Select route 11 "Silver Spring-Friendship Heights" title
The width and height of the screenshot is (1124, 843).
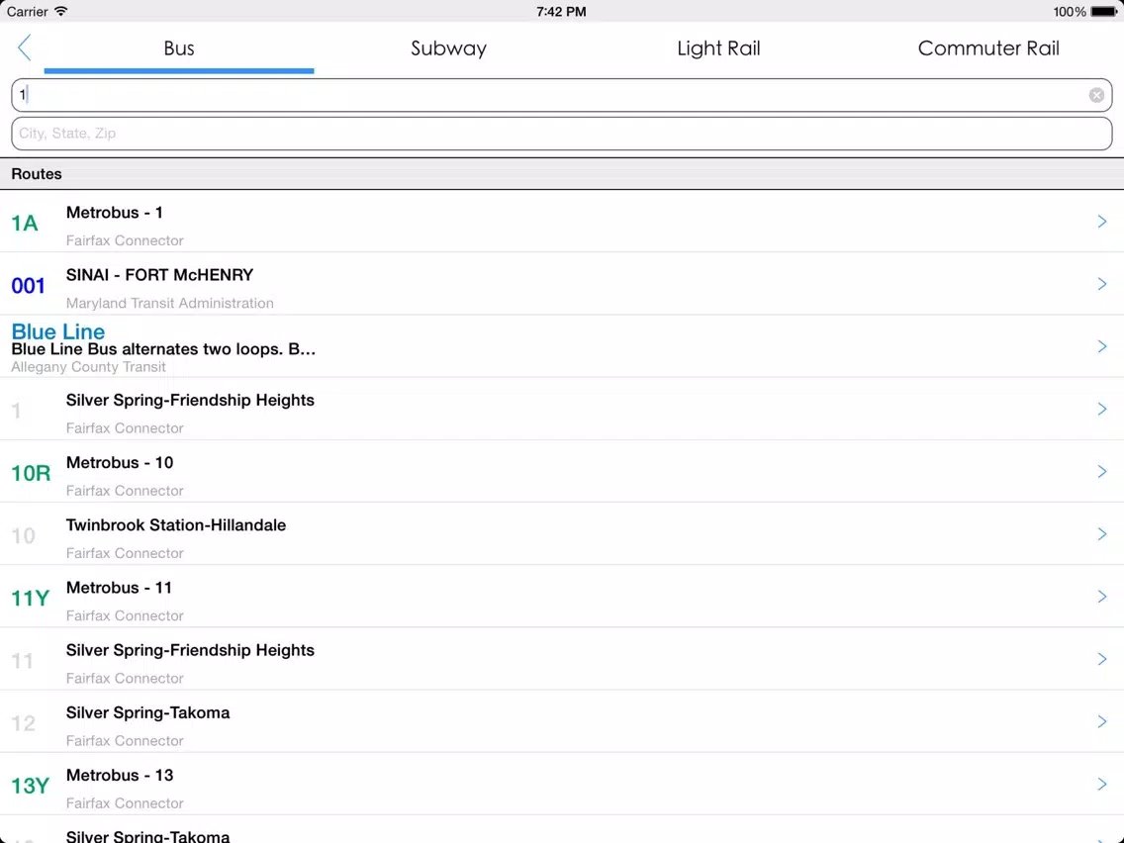click(190, 650)
